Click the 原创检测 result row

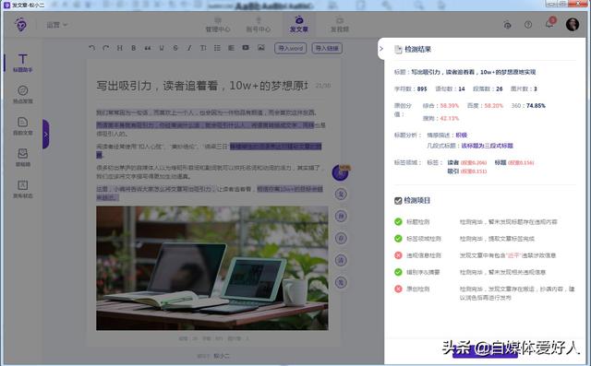[x=485, y=292]
